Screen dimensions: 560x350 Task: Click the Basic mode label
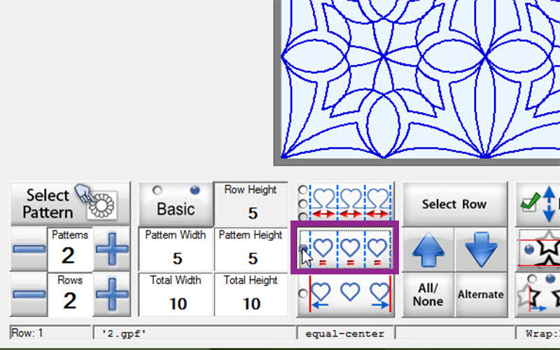(x=176, y=209)
